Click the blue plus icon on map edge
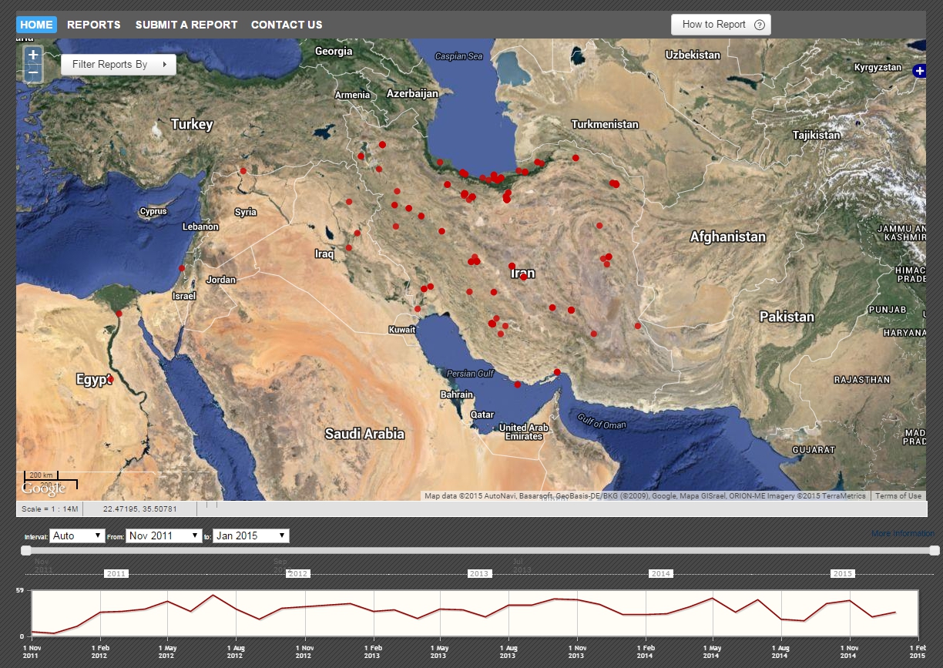The height and width of the screenshot is (668, 943). click(919, 71)
